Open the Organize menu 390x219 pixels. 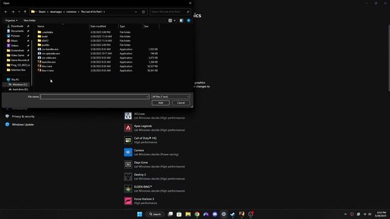click(11, 20)
